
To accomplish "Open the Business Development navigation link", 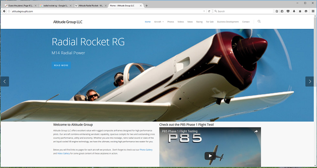I will point(228,22).
